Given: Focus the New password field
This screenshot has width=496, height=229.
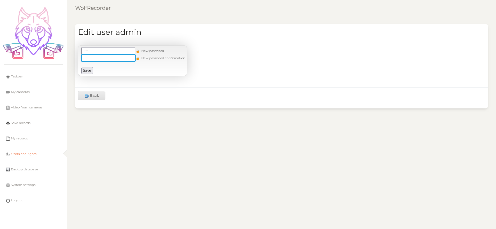Looking at the screenshot, I should point(108,51).
